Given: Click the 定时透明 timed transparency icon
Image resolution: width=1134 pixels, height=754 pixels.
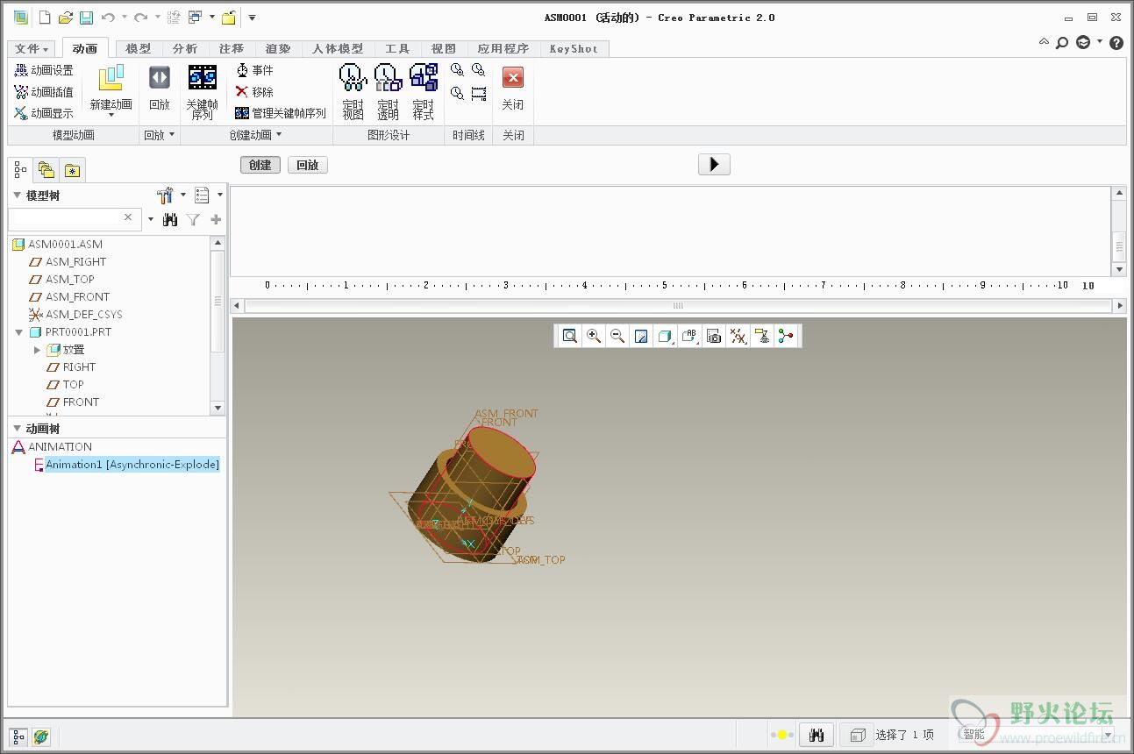Looking at the screenshot, I should (388, 91).
